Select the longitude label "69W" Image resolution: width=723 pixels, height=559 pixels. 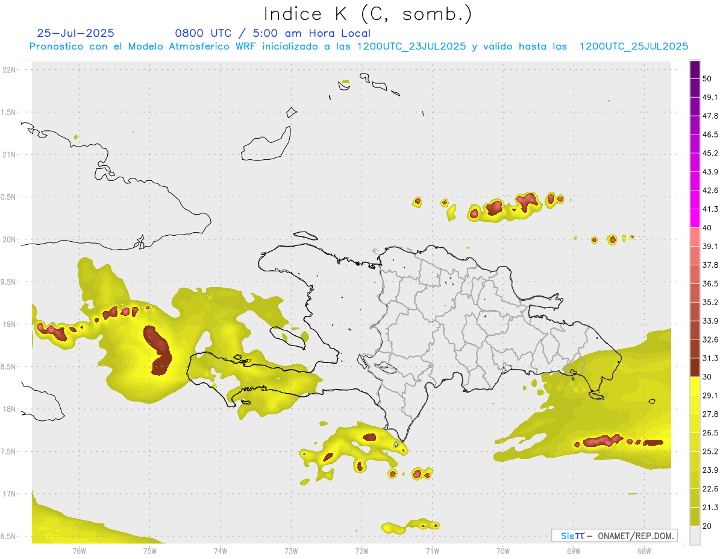(x=574, y=551)
